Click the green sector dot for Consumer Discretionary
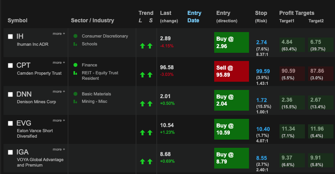The height and width of the screenshot is (174, 335). coord(75,36)
